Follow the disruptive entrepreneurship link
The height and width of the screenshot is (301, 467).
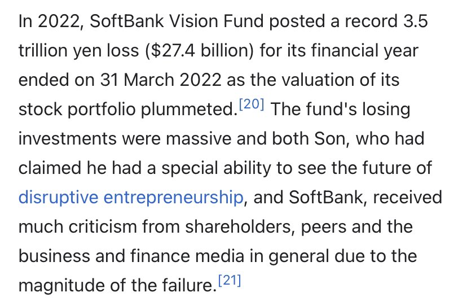click(x=131, y=198)
